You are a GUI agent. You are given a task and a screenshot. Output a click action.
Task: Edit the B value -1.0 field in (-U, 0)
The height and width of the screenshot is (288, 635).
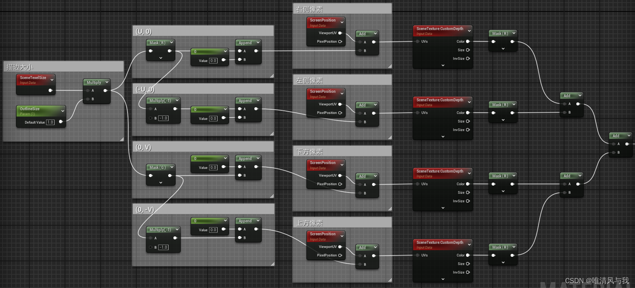[163, 118]
